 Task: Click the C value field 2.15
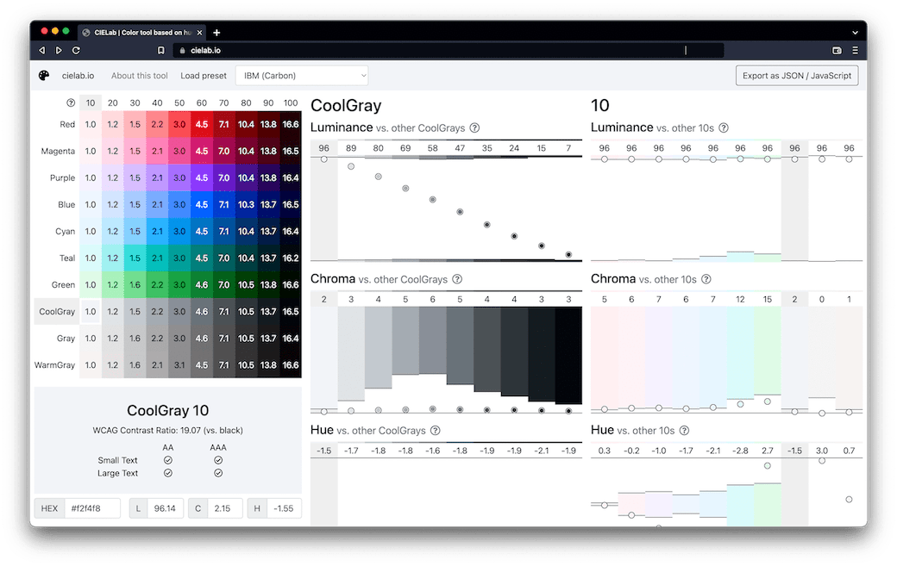coord(223,508)
